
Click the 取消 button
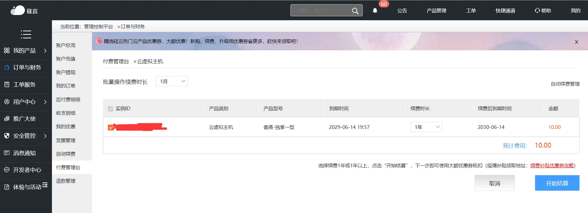pyautogui.click(x=495, y=183)
